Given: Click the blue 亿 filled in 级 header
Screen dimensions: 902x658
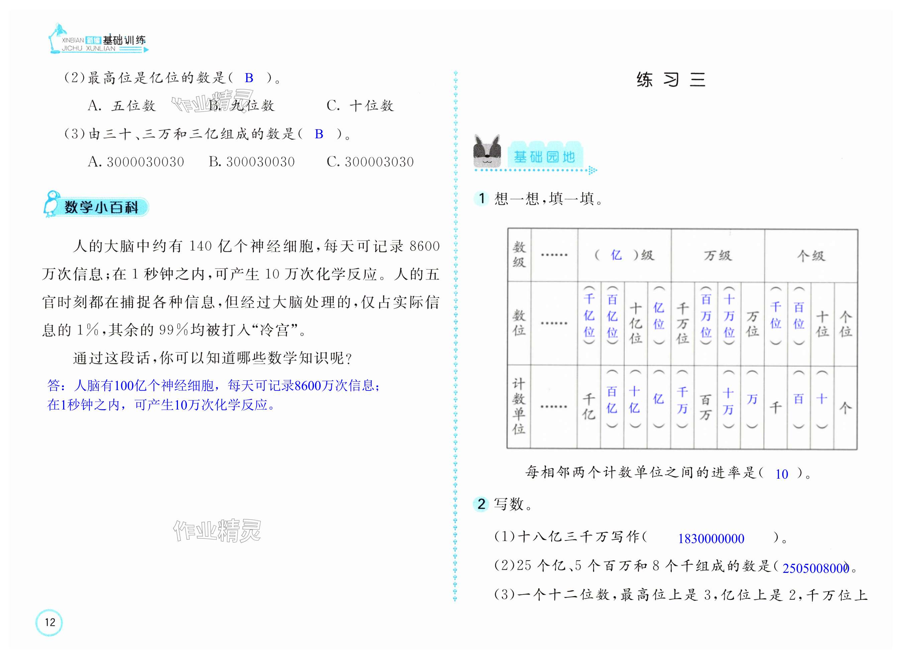Looking at the screenshot, I should point(616,255).
